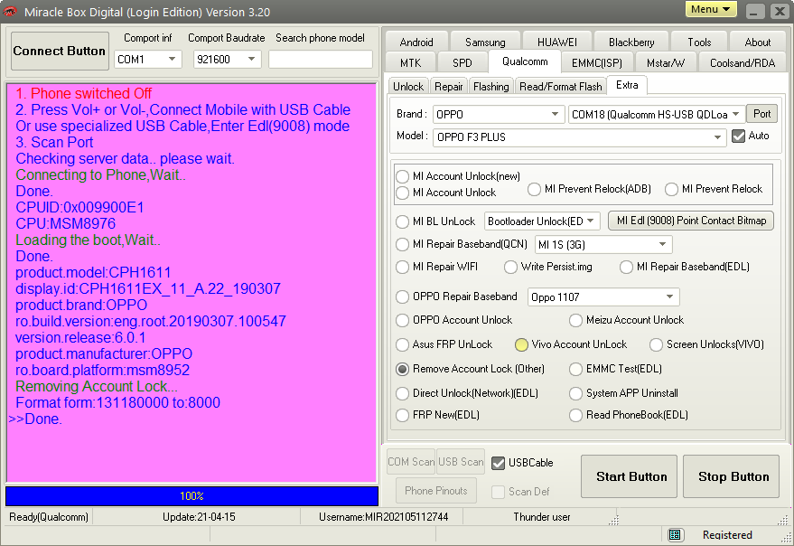Toggle the USBCable checkbox
Image resolution: width=794 pixels, height=546 pixels.
click(498, 463)
